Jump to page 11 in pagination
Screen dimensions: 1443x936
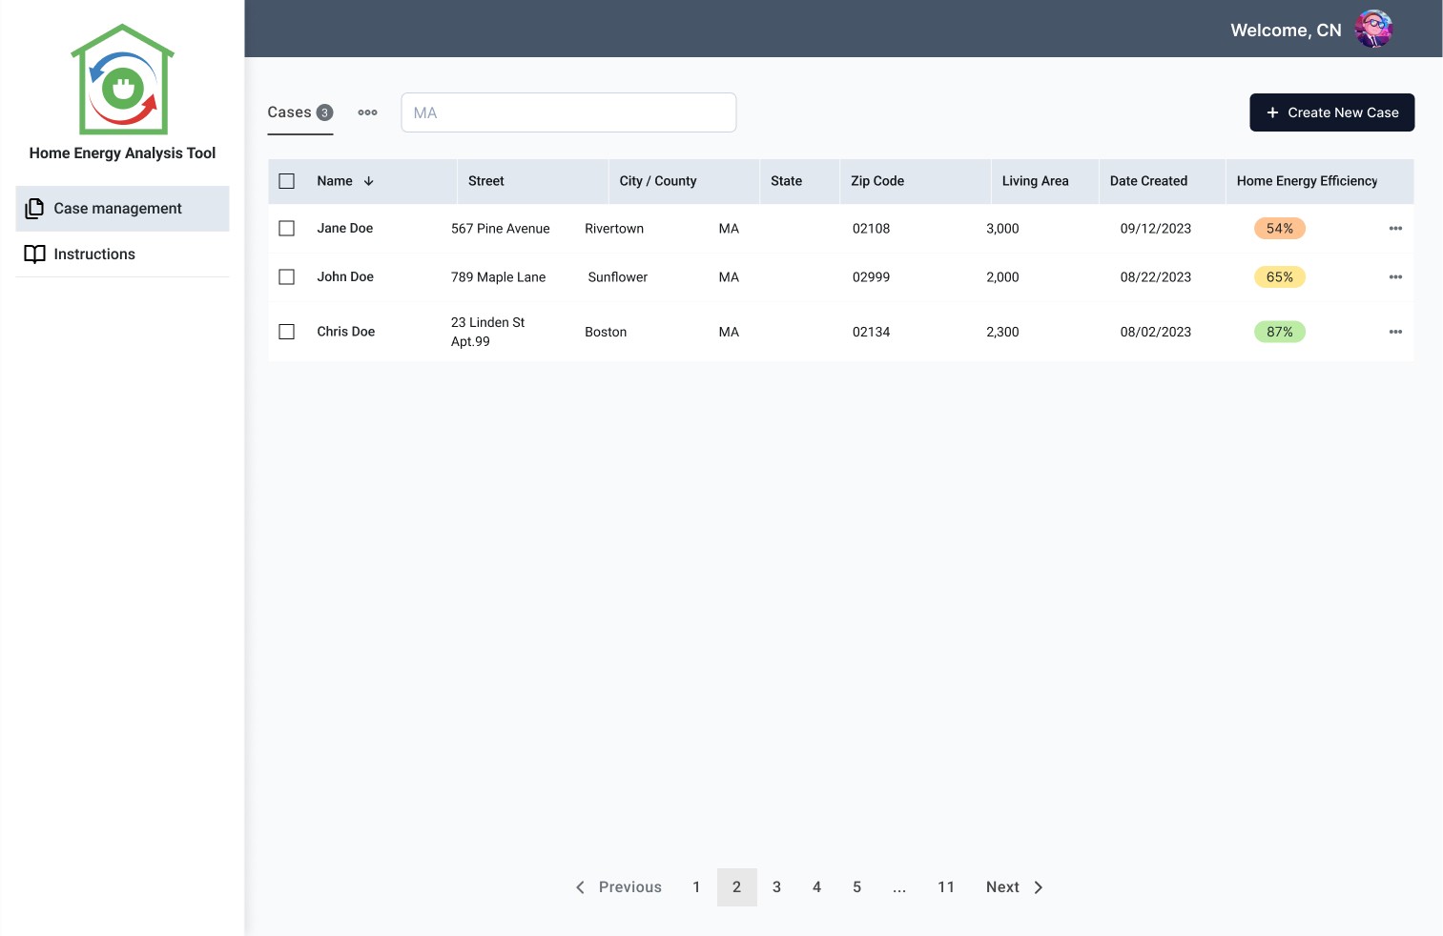[946, 887]
